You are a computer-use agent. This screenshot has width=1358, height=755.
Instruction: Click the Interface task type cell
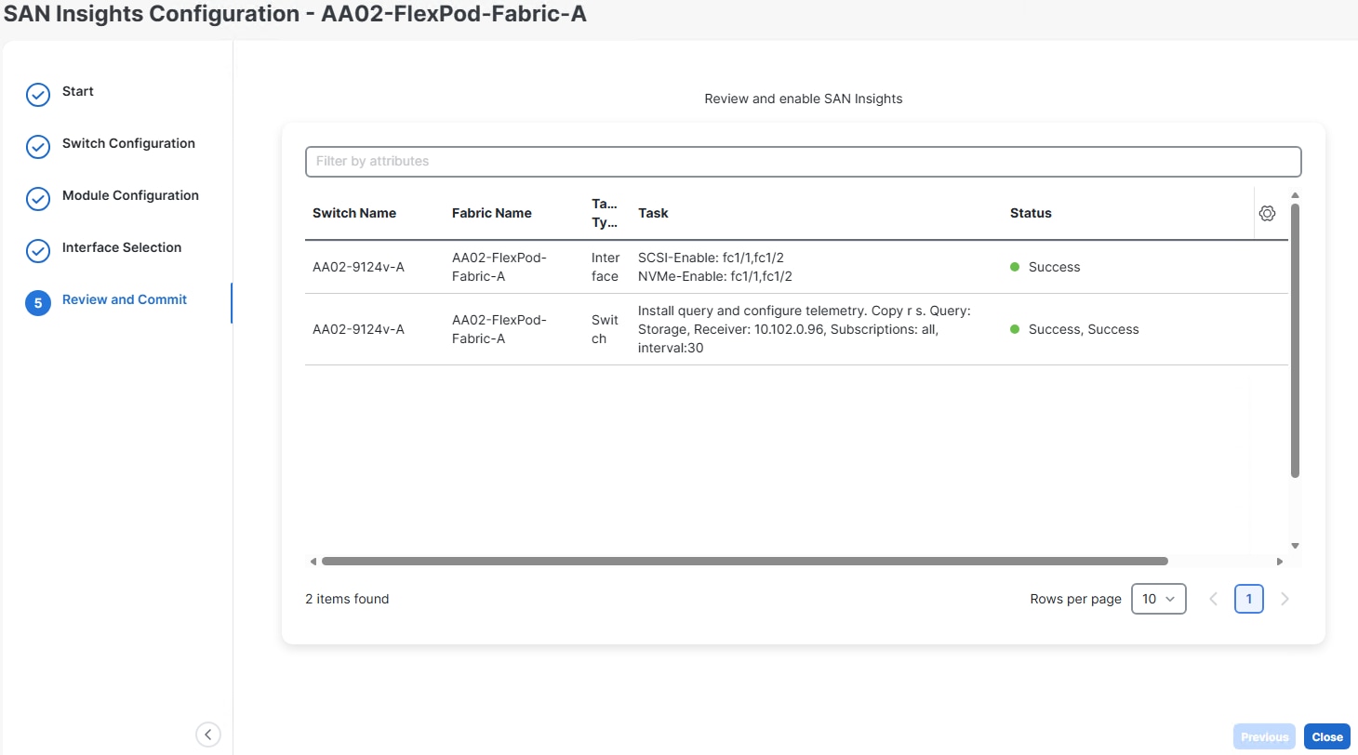[x=606, y=267]
